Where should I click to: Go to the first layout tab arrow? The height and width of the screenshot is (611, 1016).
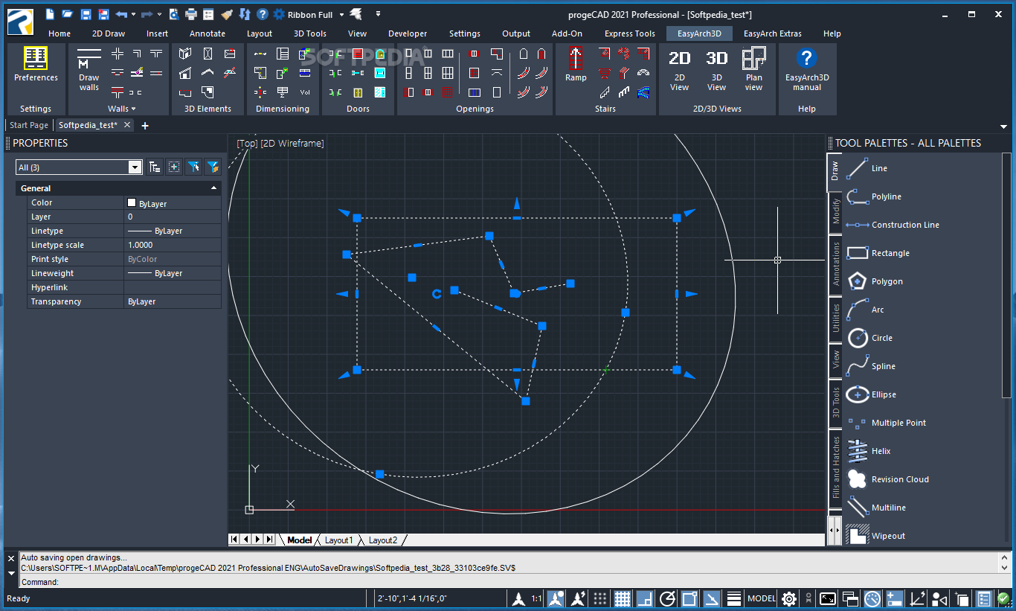(x=234, y=540)
